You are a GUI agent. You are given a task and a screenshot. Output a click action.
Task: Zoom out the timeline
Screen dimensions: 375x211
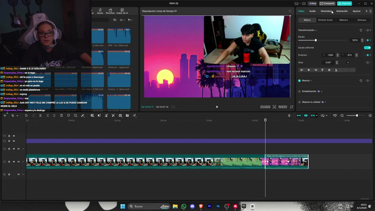(342, 115)
